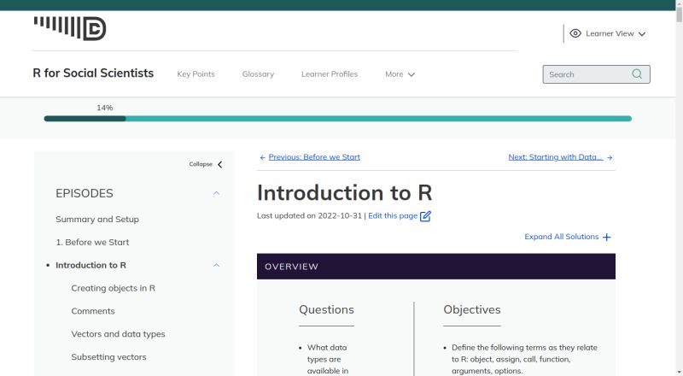Open the More menu
Viewport: 683px width, 376px height.
coord(400,74)
